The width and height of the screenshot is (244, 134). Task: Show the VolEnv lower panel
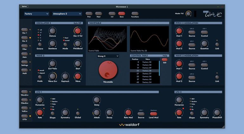pyautogui.click(x=25, y=108)
